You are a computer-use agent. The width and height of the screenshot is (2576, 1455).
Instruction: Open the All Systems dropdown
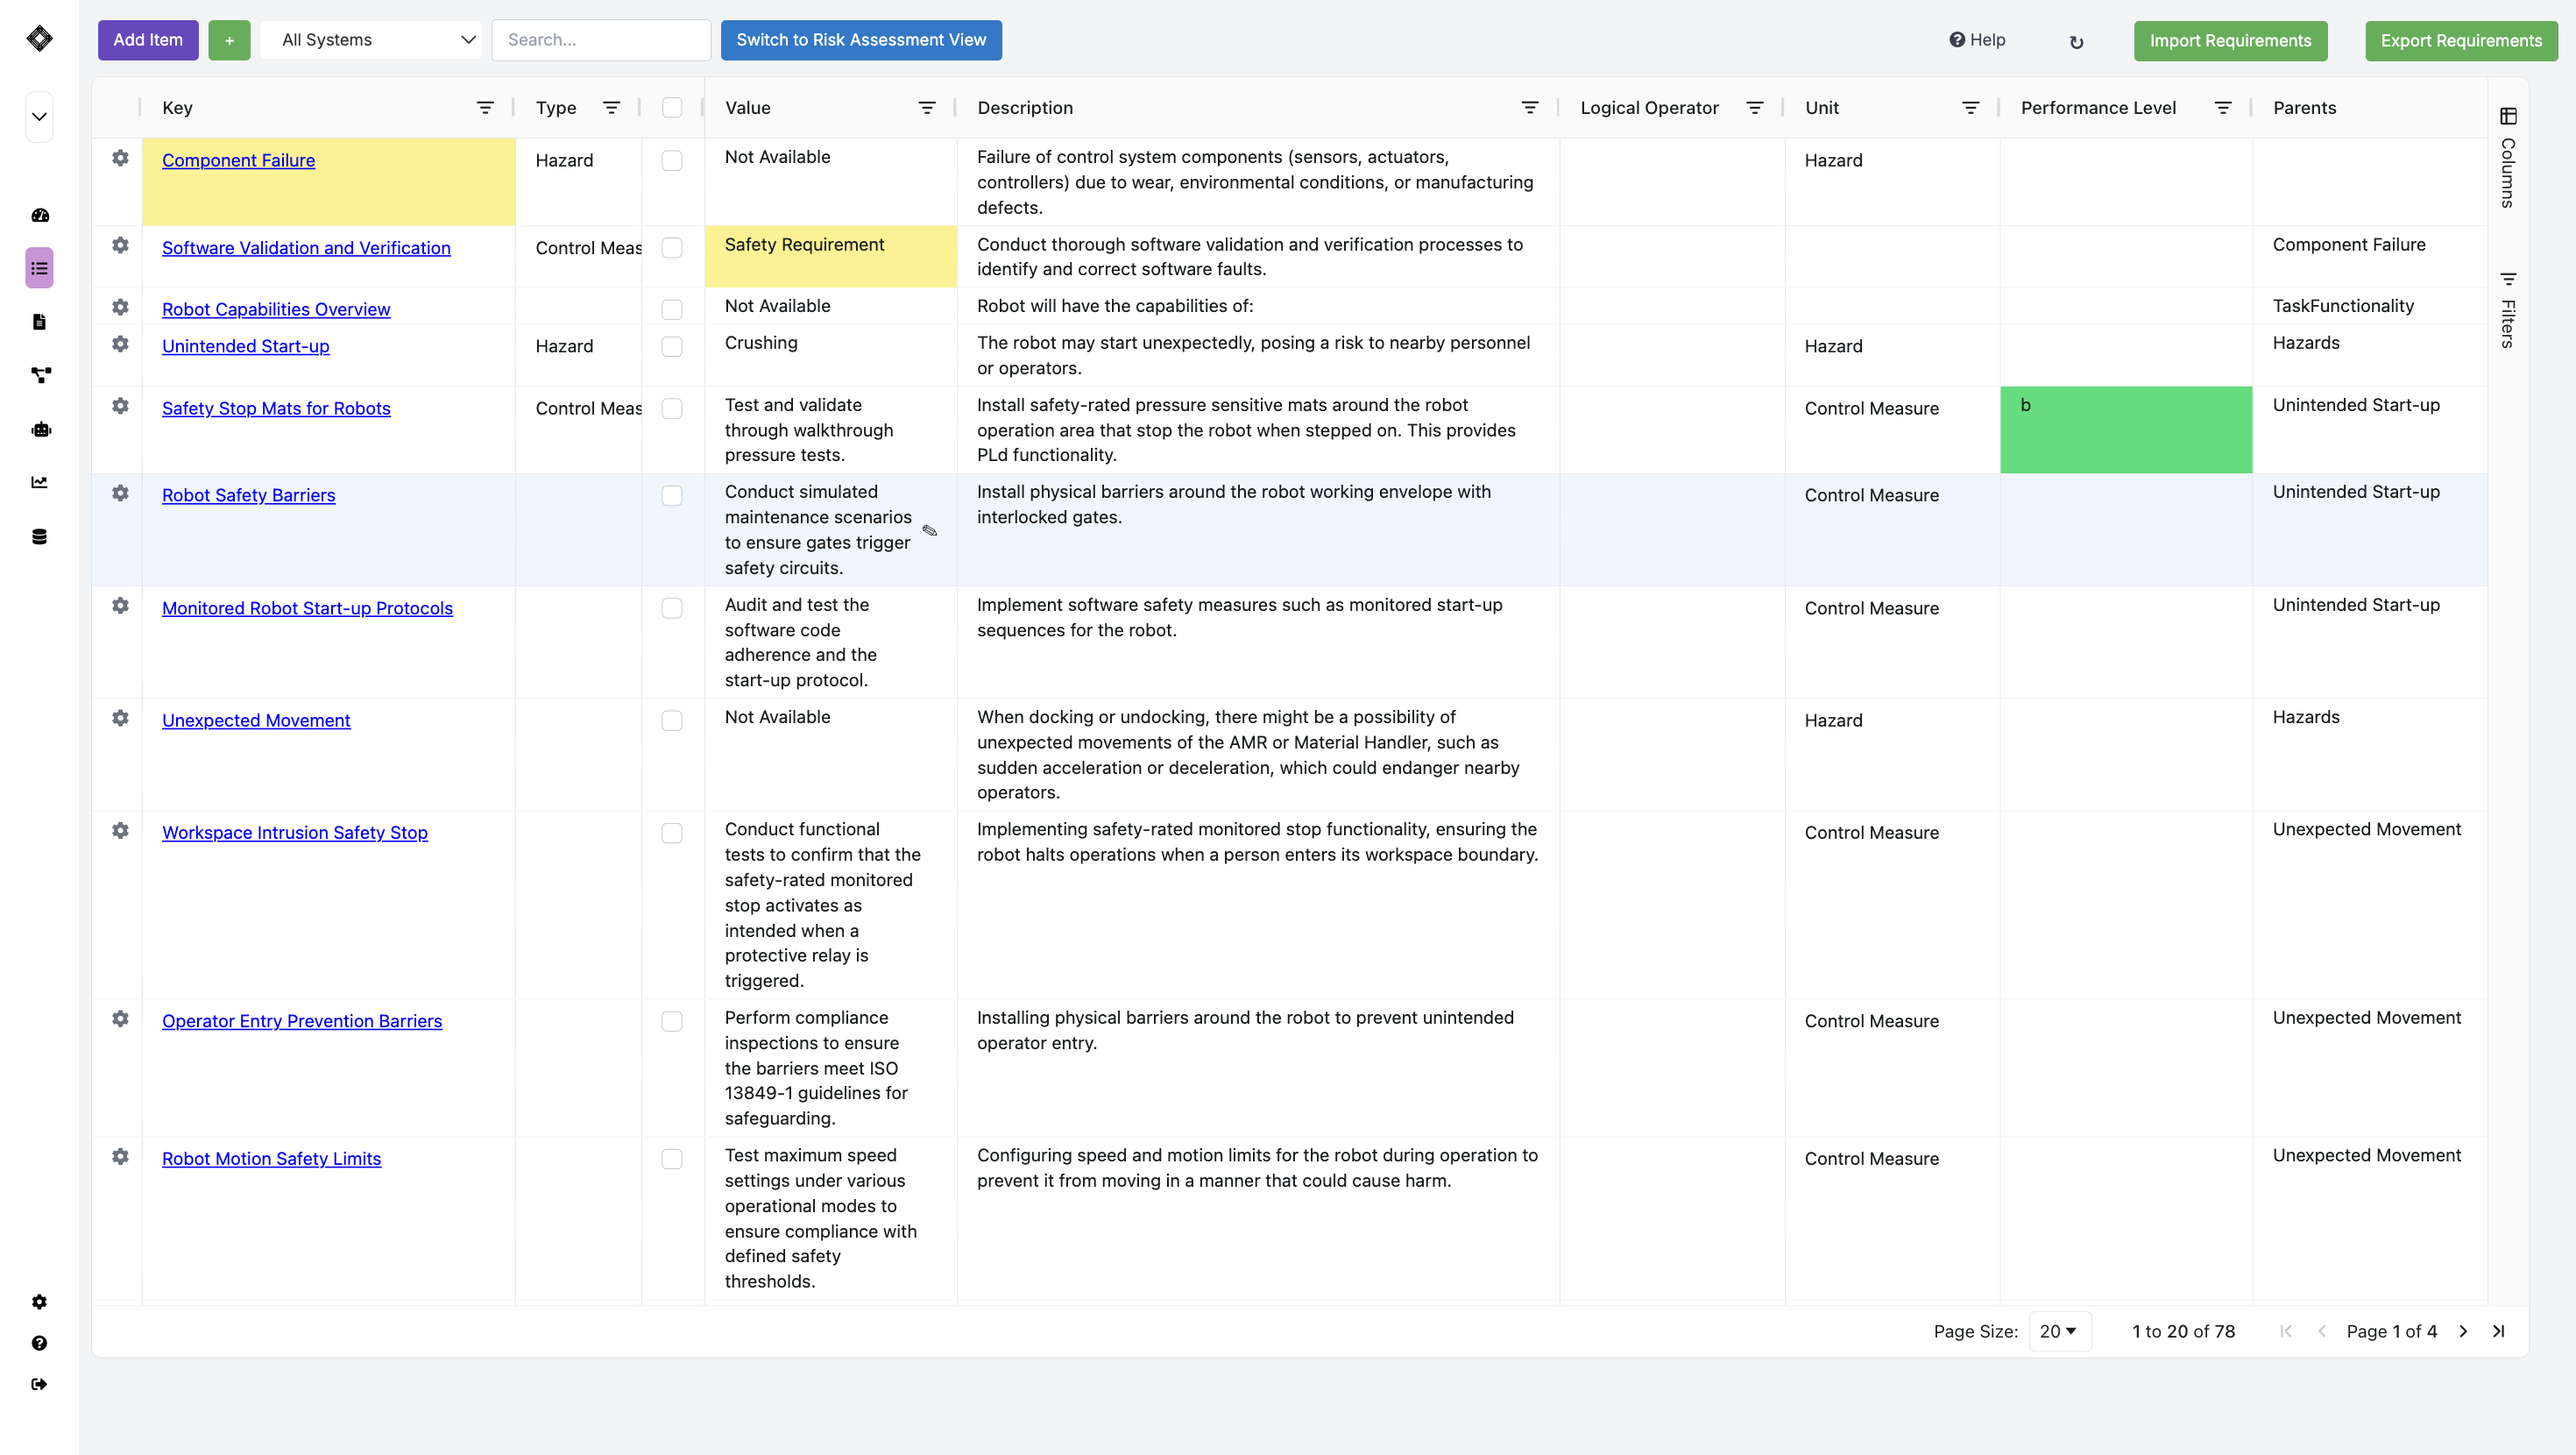coord(371,40)
